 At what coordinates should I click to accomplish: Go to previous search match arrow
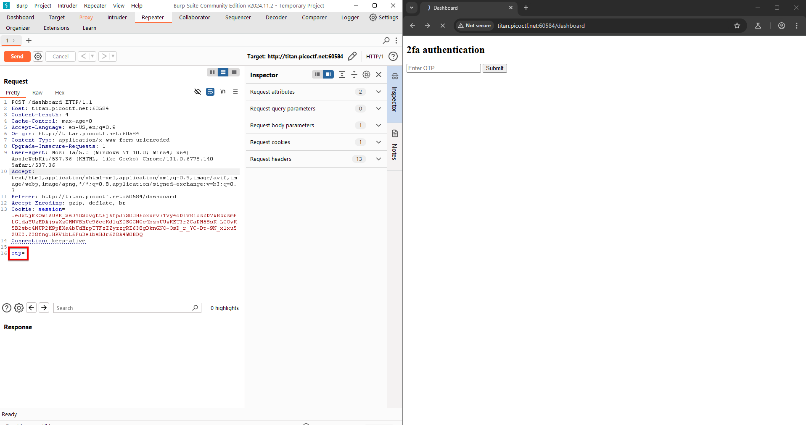(x=32, y=308)
